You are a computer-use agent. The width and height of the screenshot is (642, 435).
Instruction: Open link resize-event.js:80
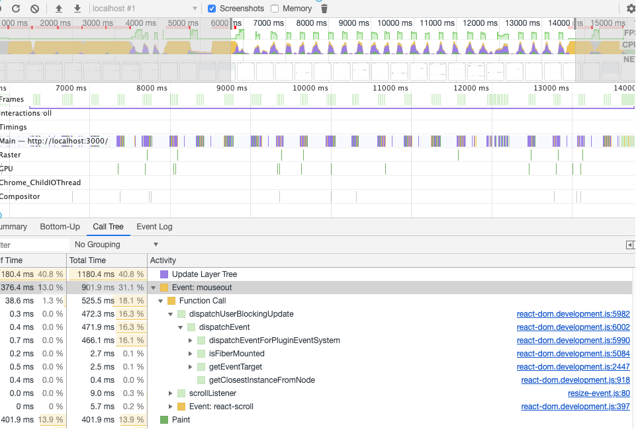click(599, 393)
